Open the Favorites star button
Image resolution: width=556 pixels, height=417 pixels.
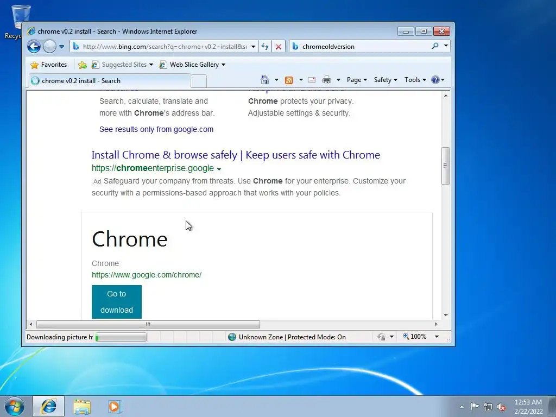coord(49,65)
